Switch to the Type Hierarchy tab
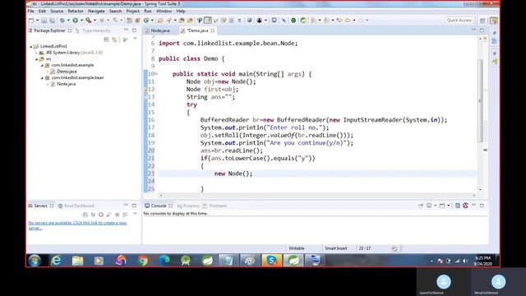Image resolution: width=526 pixels, height=296 pixels. pyautogui.click(x=93, y=30)
